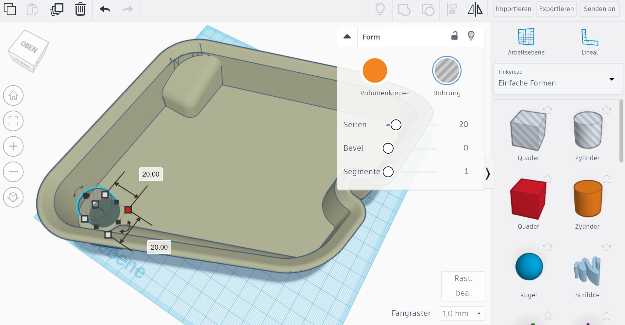Duplicate the selected shape
The image size is (625, 325).
(57, 9)
